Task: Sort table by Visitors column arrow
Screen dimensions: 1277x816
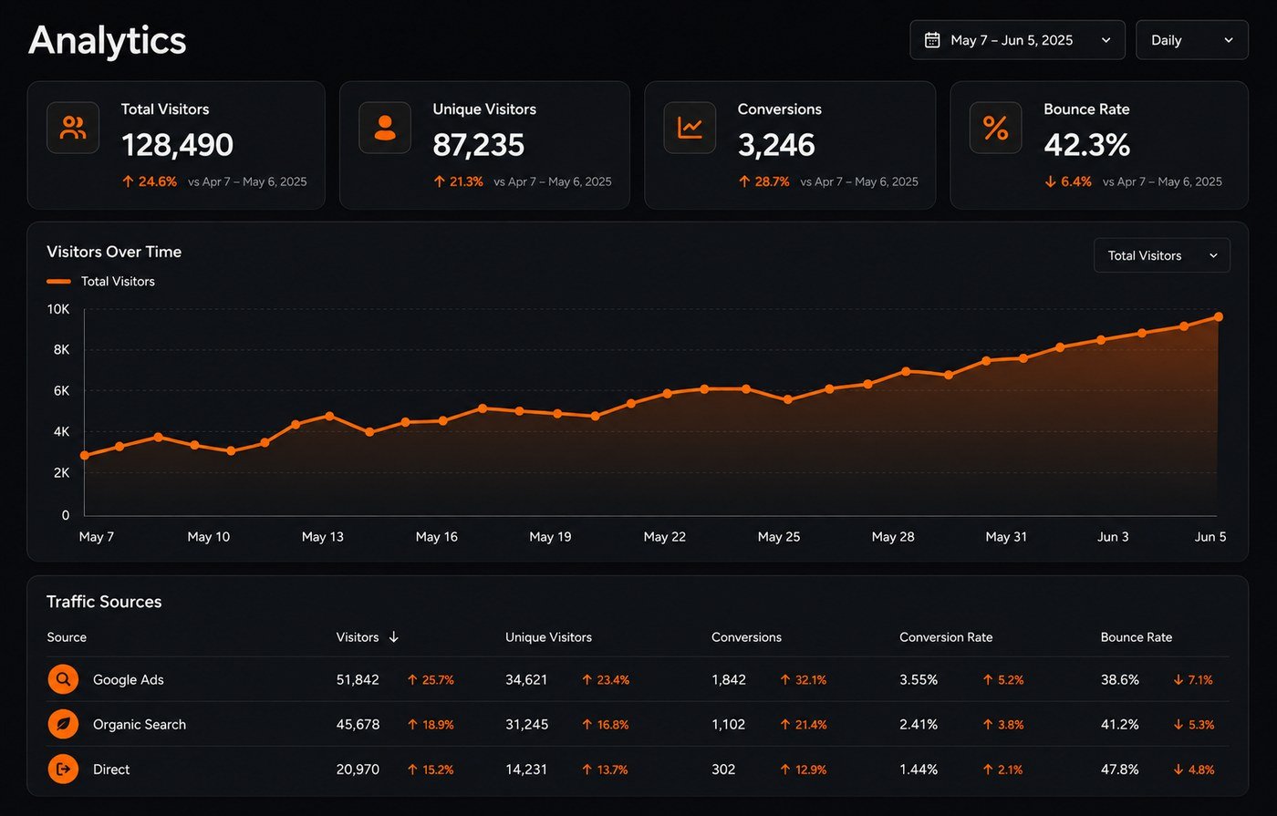Action: tap(394, 637)
